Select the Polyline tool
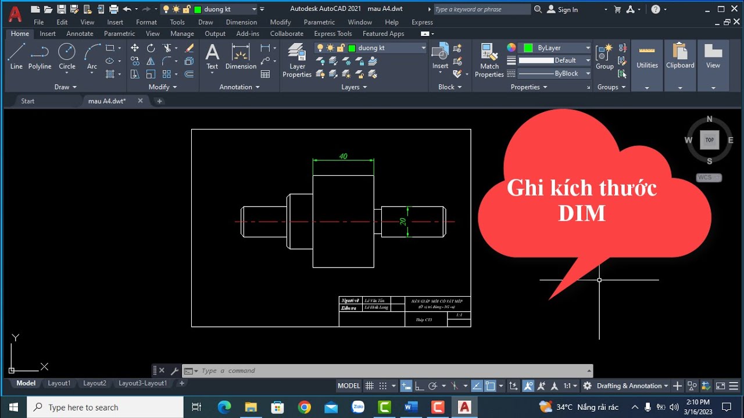Image resolution: width=744 pixels, height=418 pixels. coord(40,56)
